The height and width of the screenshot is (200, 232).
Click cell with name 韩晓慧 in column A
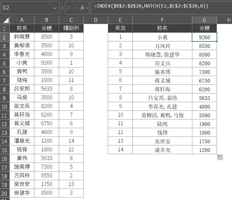coord(22,37)
